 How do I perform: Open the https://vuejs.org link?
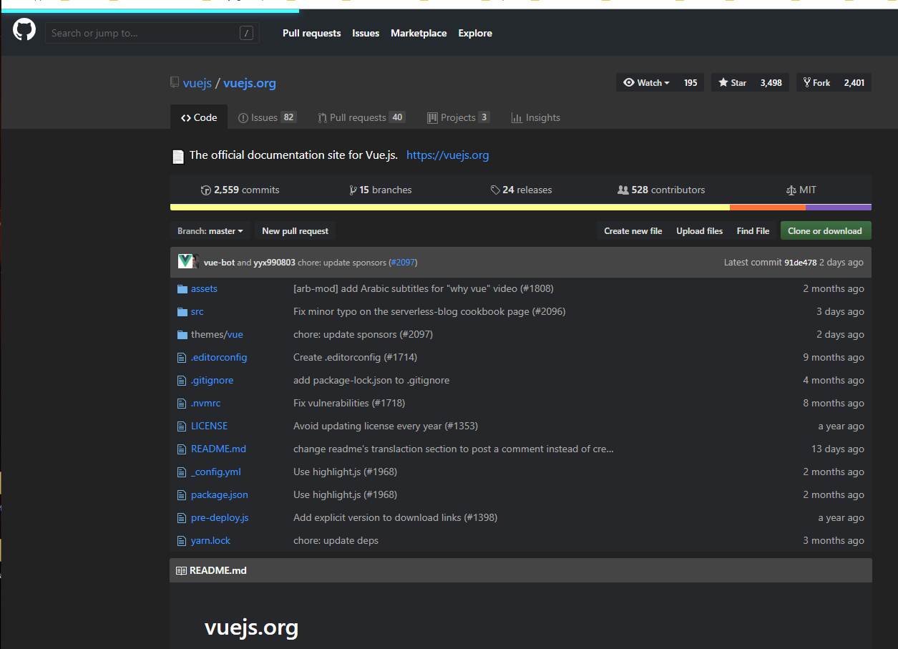[x=448, y=155]
